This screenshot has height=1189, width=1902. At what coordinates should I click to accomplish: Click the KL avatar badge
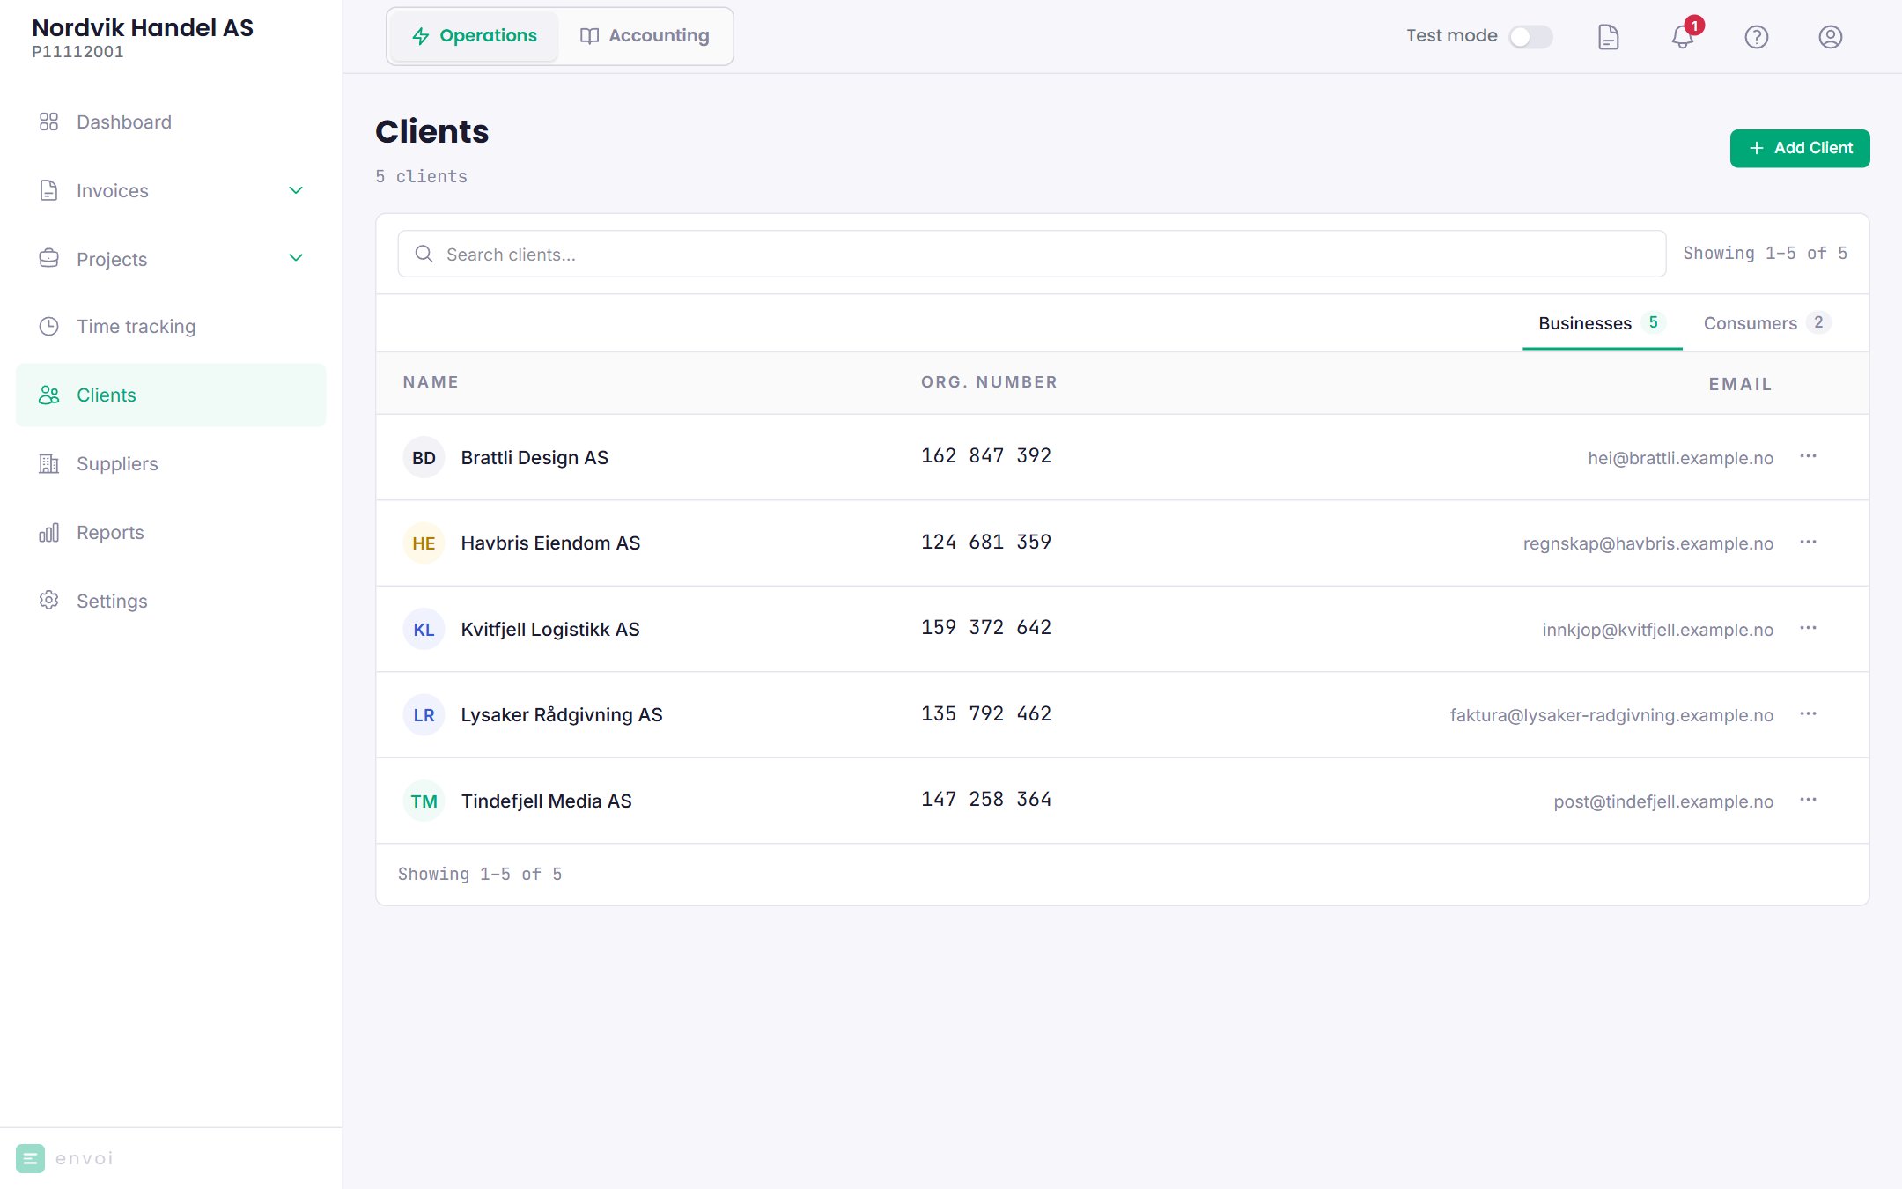pyautogui.click(x=424, y=629)
